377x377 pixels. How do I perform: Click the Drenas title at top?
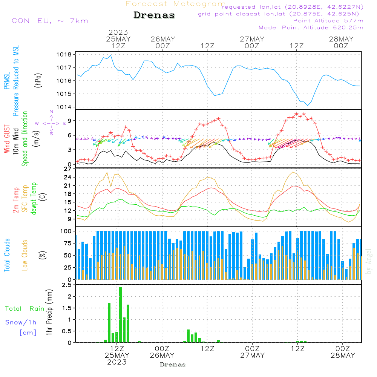154,15
